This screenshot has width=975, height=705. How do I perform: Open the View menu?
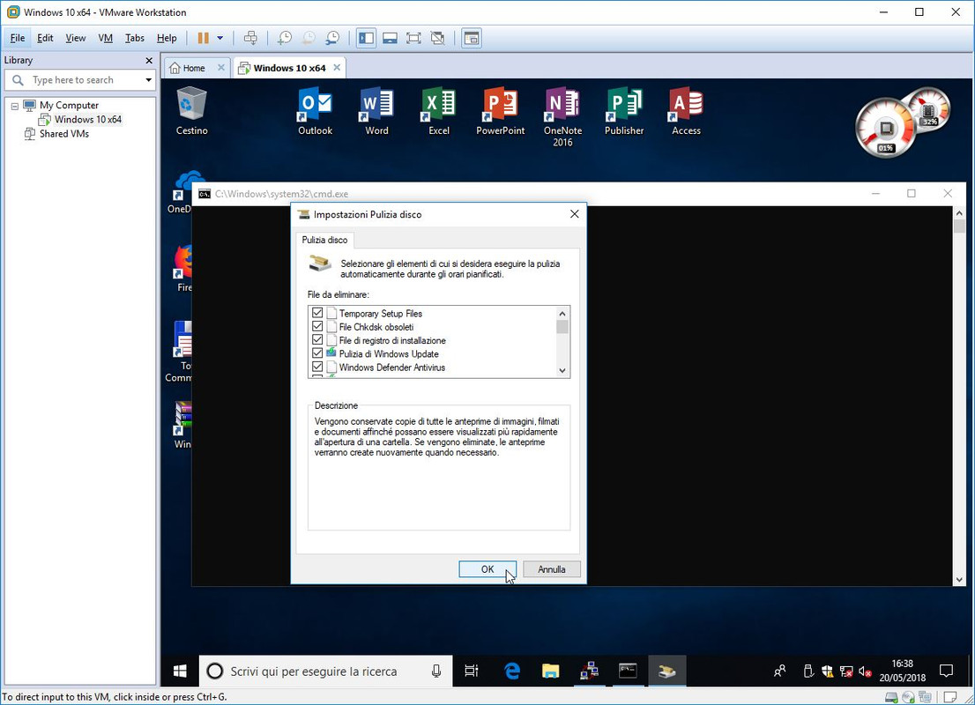click(75, 38)
